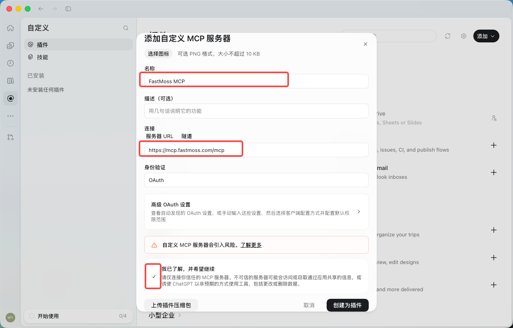Screen dimensions: 513x328
Task: Select the highlighted plugins icon in left rail
Action: [x=10, y=98]
